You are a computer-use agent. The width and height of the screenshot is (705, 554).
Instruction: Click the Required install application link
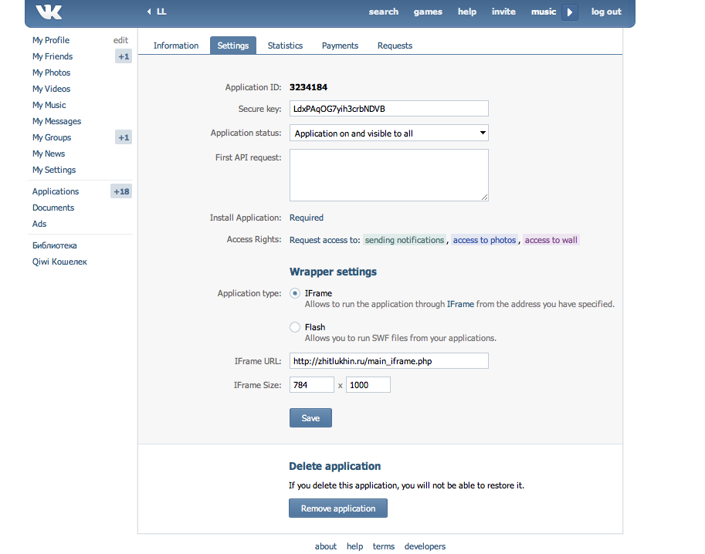tap(307, 218)
